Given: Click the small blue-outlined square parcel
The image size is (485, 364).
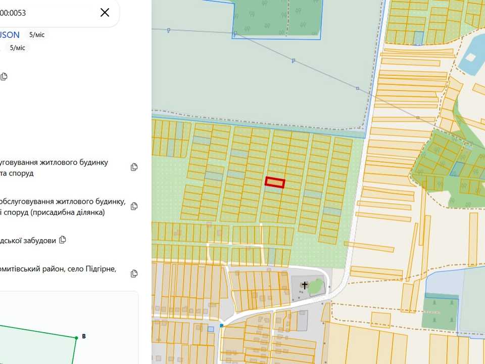Looking at the screenshot, I should click(x=211, y=329).
